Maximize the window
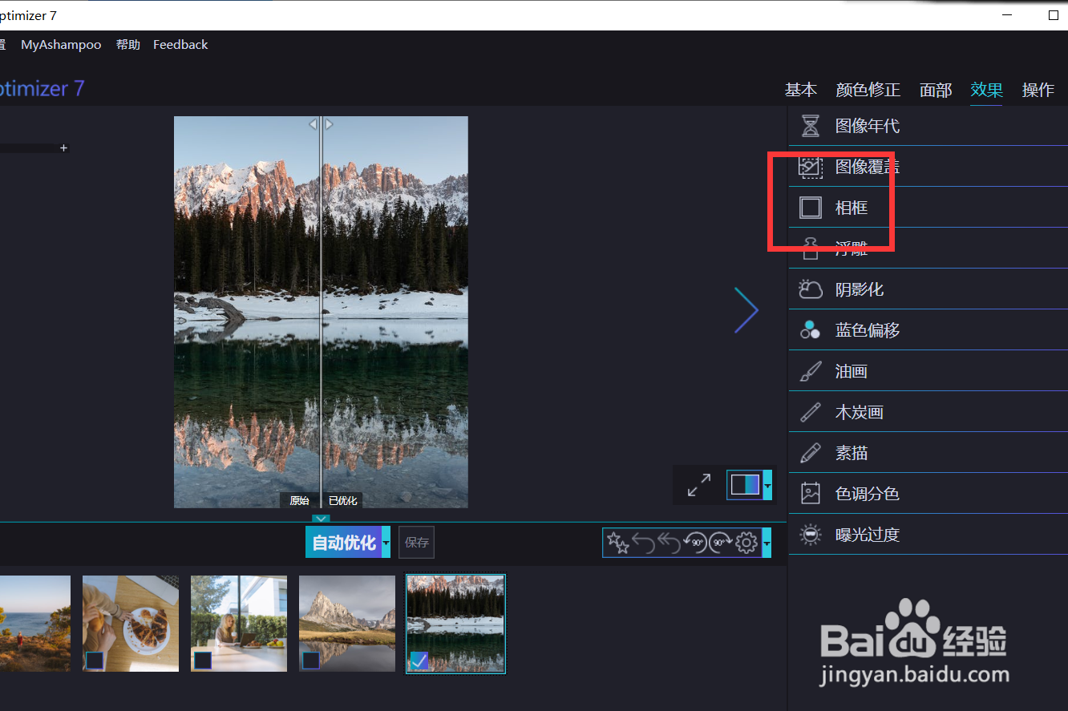1068x711 pixels. click(1053, 15)
